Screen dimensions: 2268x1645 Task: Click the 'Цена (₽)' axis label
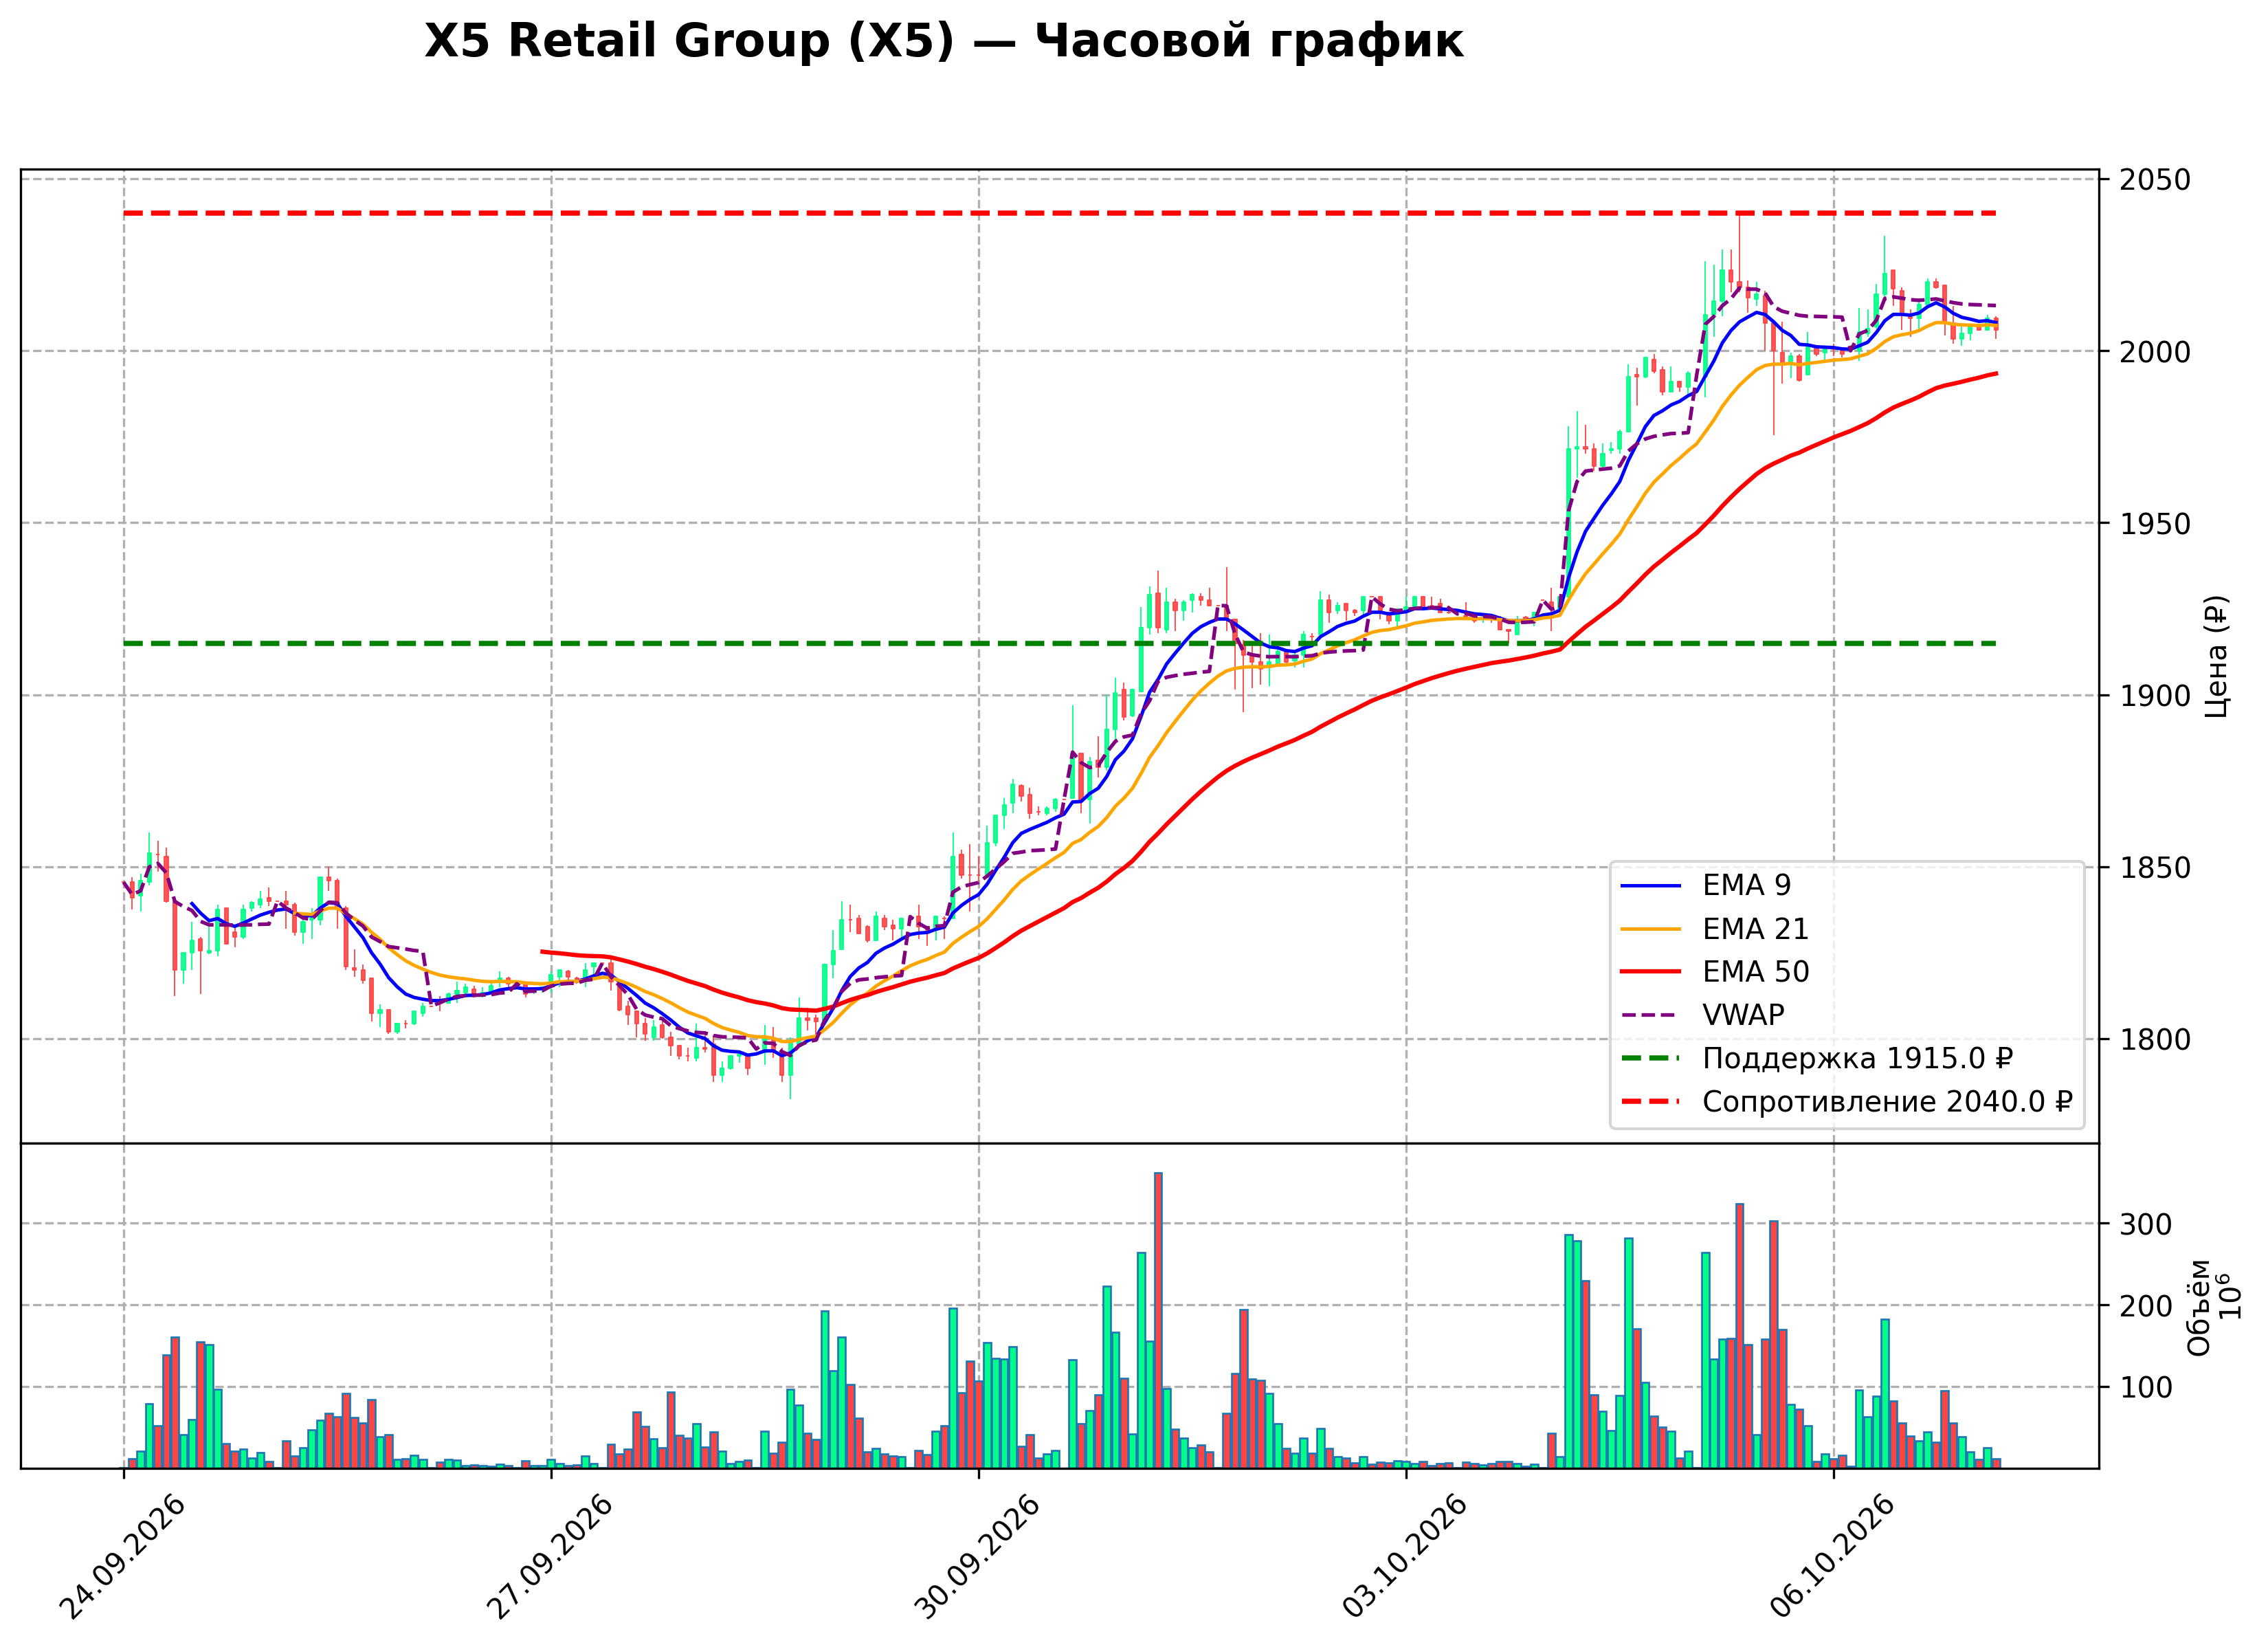coord(2217,656)
